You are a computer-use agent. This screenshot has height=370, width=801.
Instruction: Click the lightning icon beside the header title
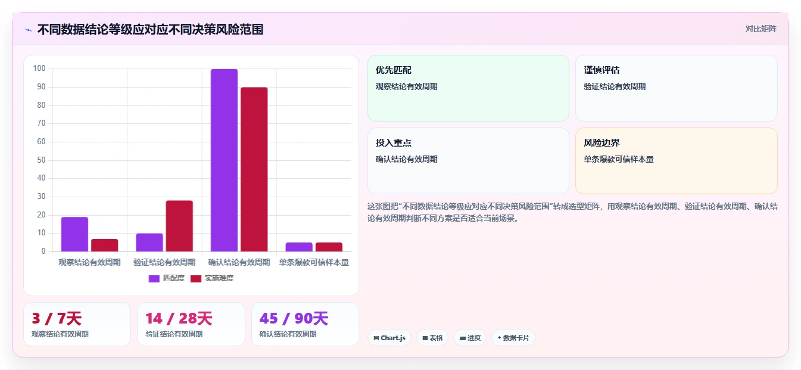pyautogui.click(x=28, y=30)
